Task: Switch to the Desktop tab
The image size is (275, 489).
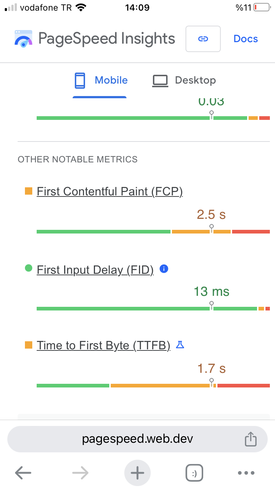Action: [184, 81]
